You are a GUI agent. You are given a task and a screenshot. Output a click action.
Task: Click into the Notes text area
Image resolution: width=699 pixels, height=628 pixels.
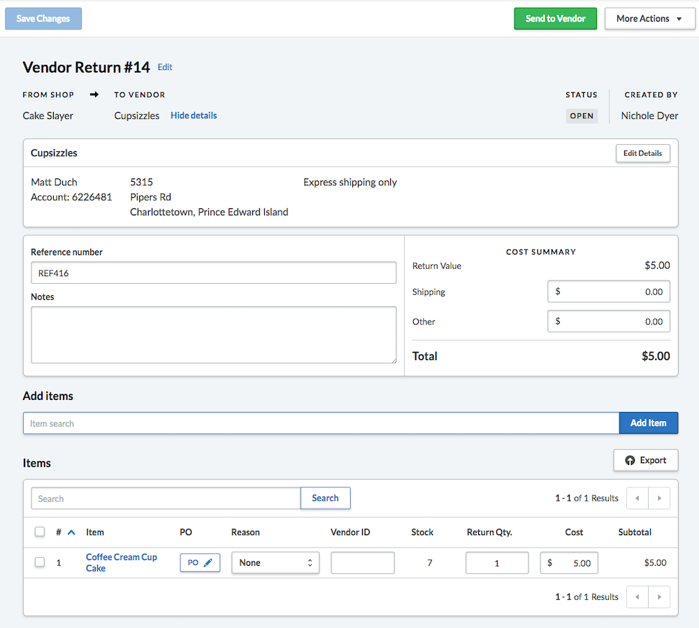(x=213, y=335)
